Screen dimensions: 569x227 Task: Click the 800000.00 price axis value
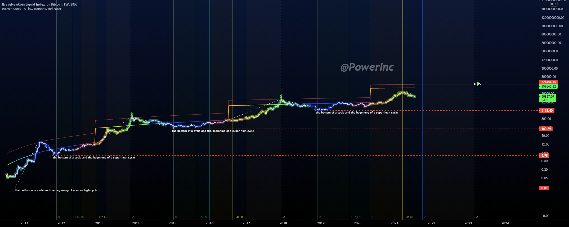549,77
